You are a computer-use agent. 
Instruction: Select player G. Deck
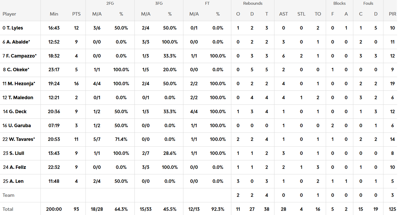pyautogui.click(x=18, y=111)
